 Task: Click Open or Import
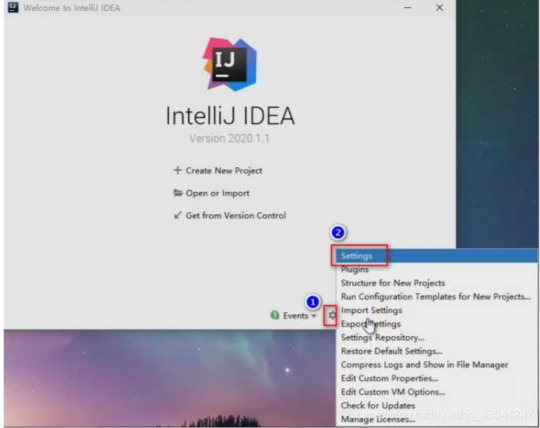(x=211, y=193)
